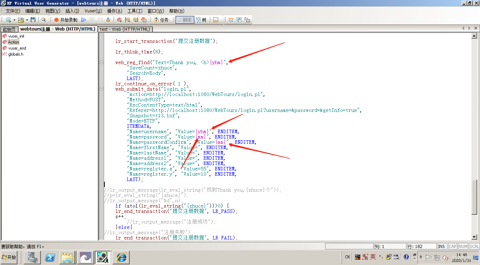Open the New Script dropdown arrow

pos(14,20)
